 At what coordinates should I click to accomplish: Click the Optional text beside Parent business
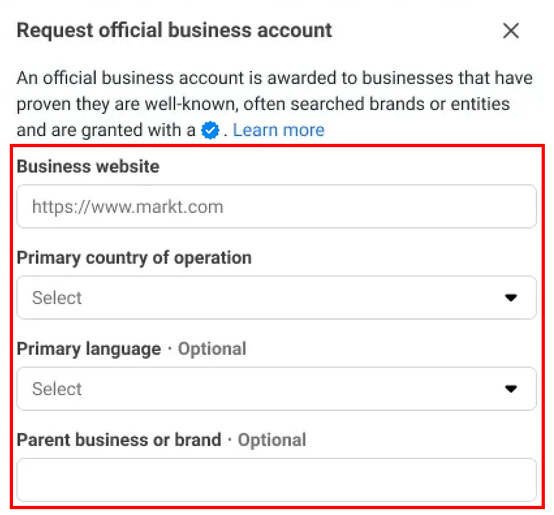point(271,440)
